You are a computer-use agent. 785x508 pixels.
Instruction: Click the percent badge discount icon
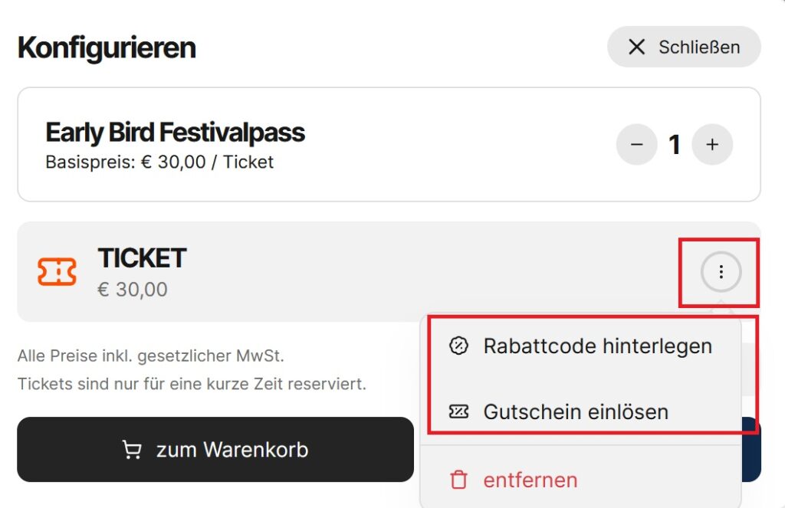(x=458, y=346)
